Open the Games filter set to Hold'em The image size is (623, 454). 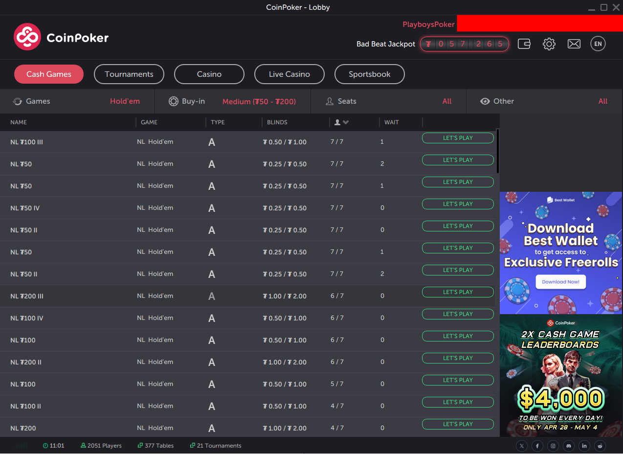[77, 101]
